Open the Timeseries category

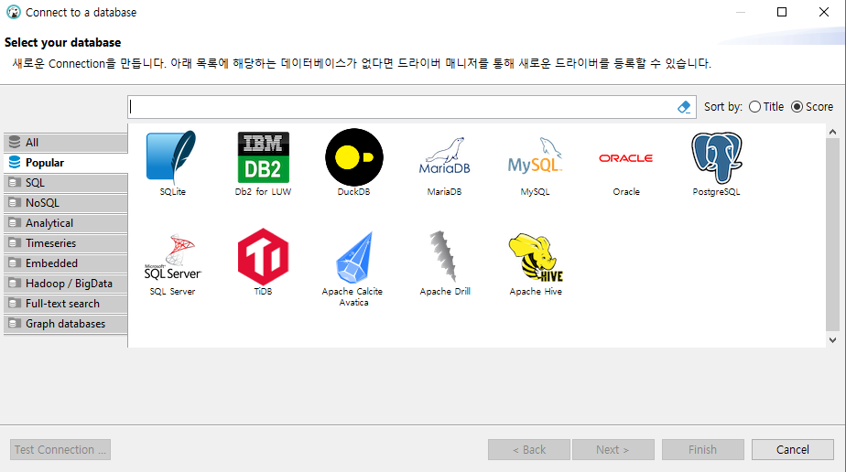65,243
